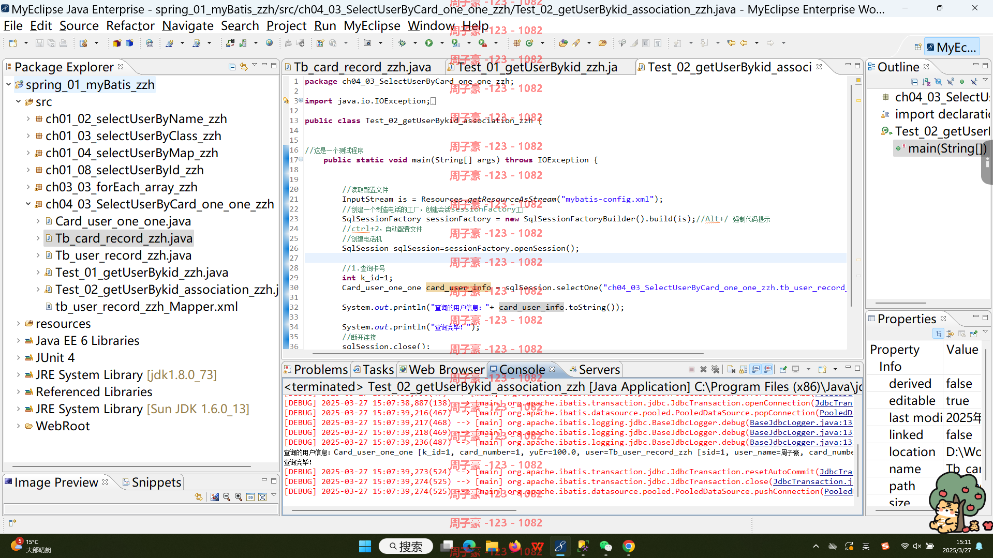This screenshot has height=558, width=993.
Task: Click the taskbar search box
Action: coord(405,546)
